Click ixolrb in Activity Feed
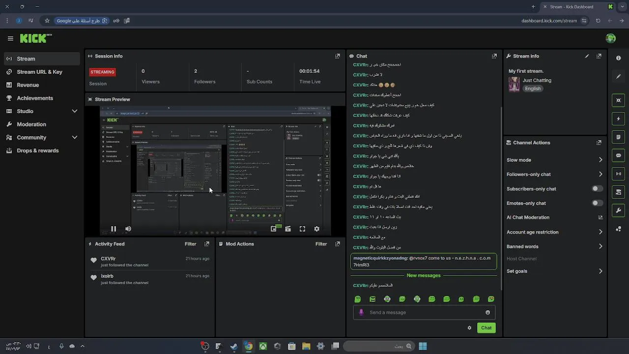This screenshot has width=629, height=354. (107, 276)
